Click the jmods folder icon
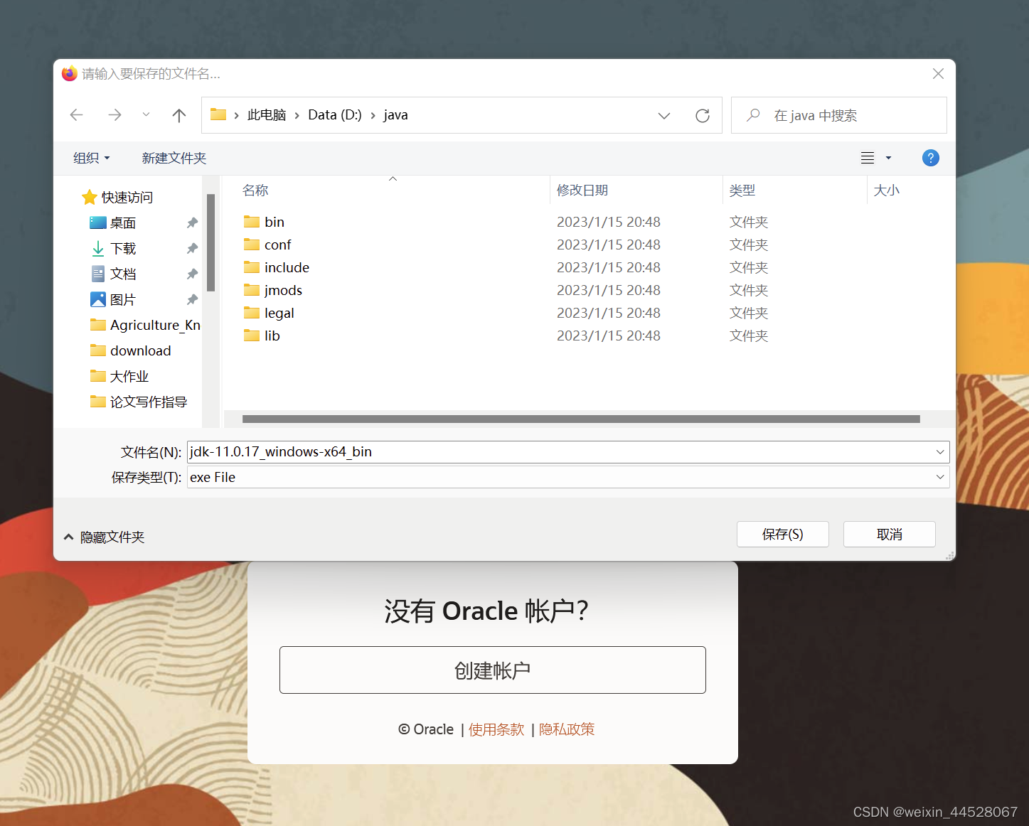The width and height of the screenshot is (1029, 826). pos(252,290)
